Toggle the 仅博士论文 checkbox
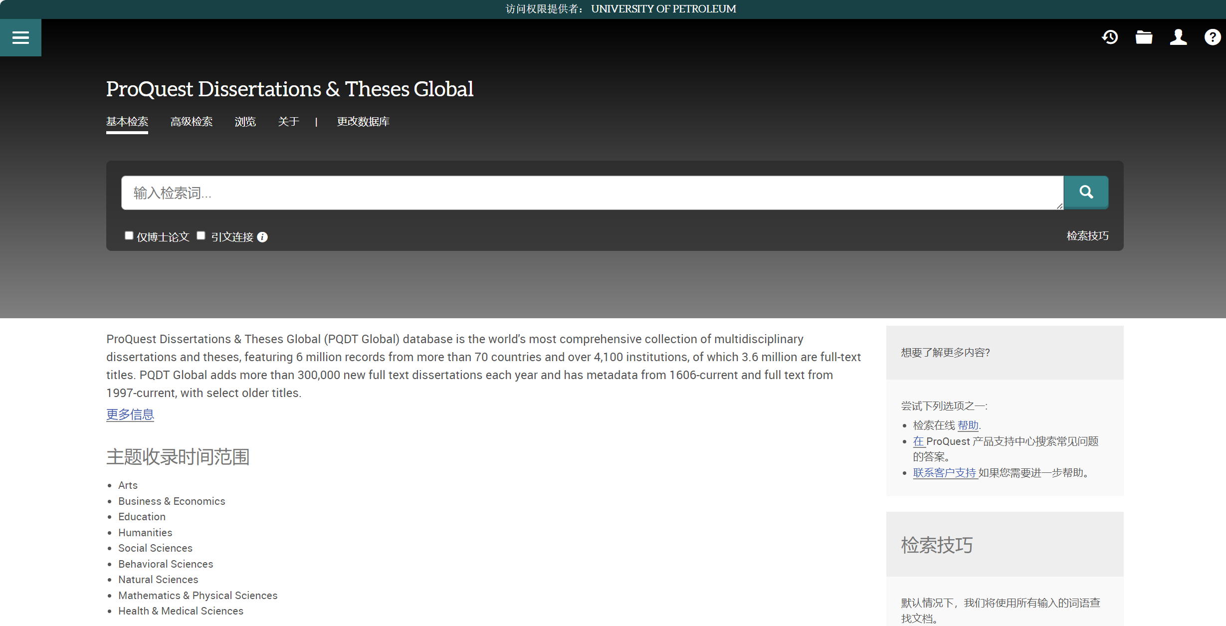This screenshot has width=1226, height=626. [x=129, y=235]
